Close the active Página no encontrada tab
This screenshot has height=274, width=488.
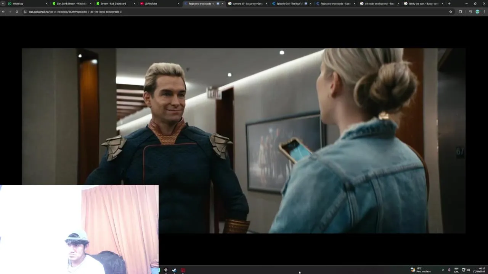pyautogui.click(x=223, y=3)
